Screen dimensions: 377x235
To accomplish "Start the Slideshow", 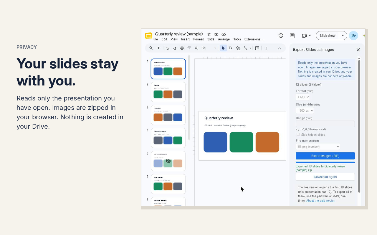I will coord(328,36).
